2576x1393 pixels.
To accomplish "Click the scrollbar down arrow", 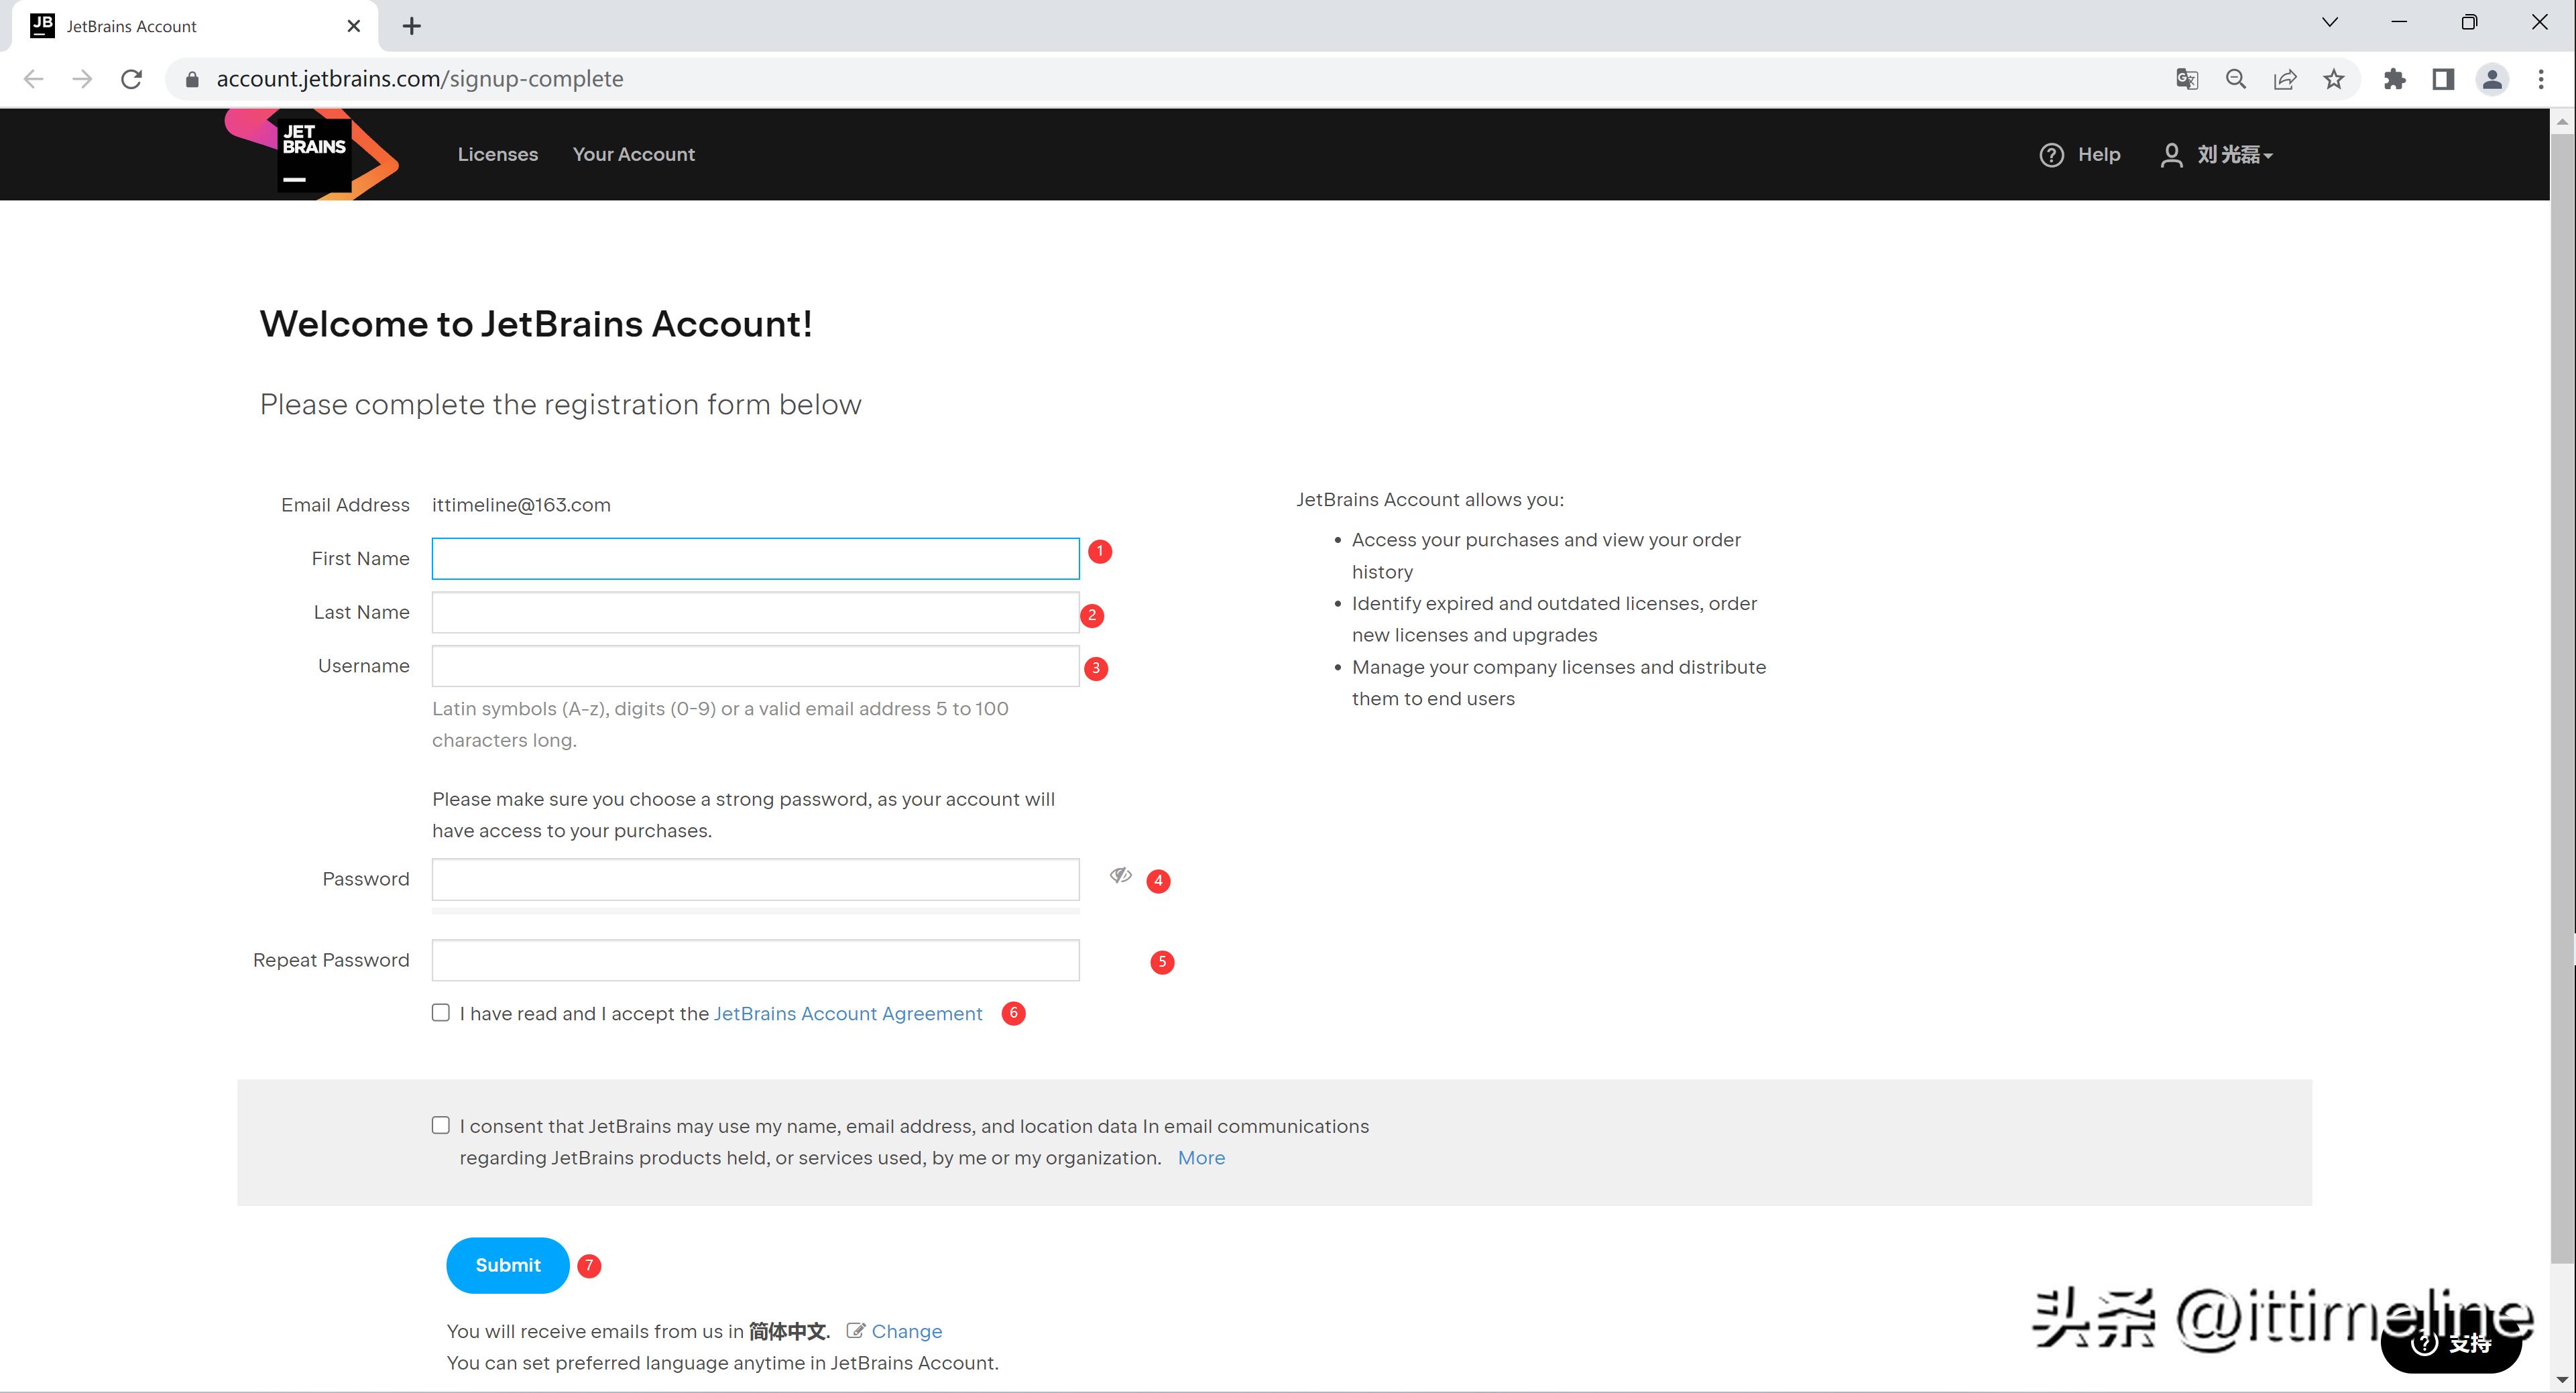I will click(2562, 1380).
